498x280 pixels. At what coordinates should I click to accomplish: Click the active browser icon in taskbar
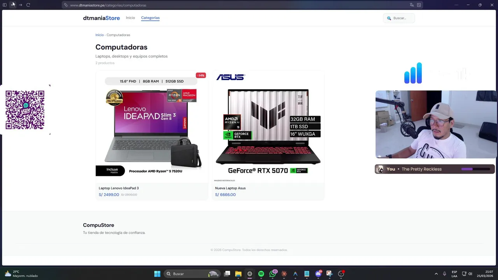coord(250,274)
